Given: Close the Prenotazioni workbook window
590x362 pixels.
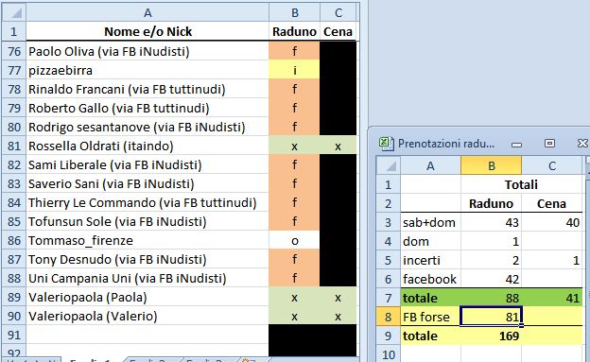Looking at the screenshot, I should [582, 144].
